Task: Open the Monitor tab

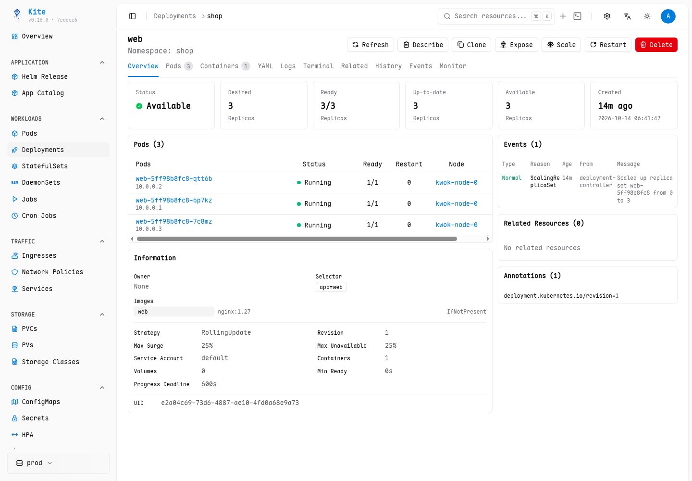Action: 453,66
